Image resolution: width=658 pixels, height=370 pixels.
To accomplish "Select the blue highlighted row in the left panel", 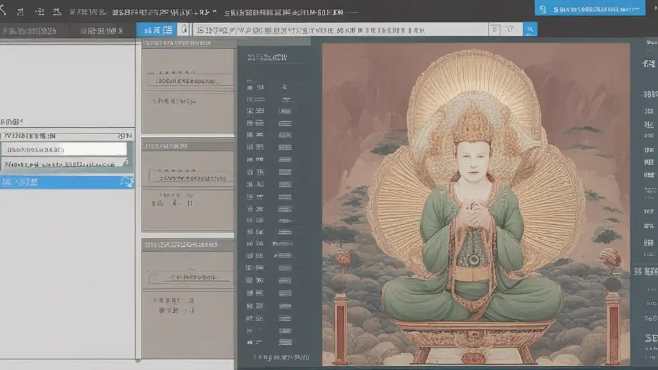I will point(67,182).
